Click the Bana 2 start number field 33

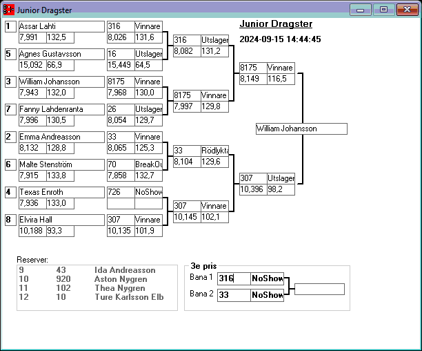234,295
